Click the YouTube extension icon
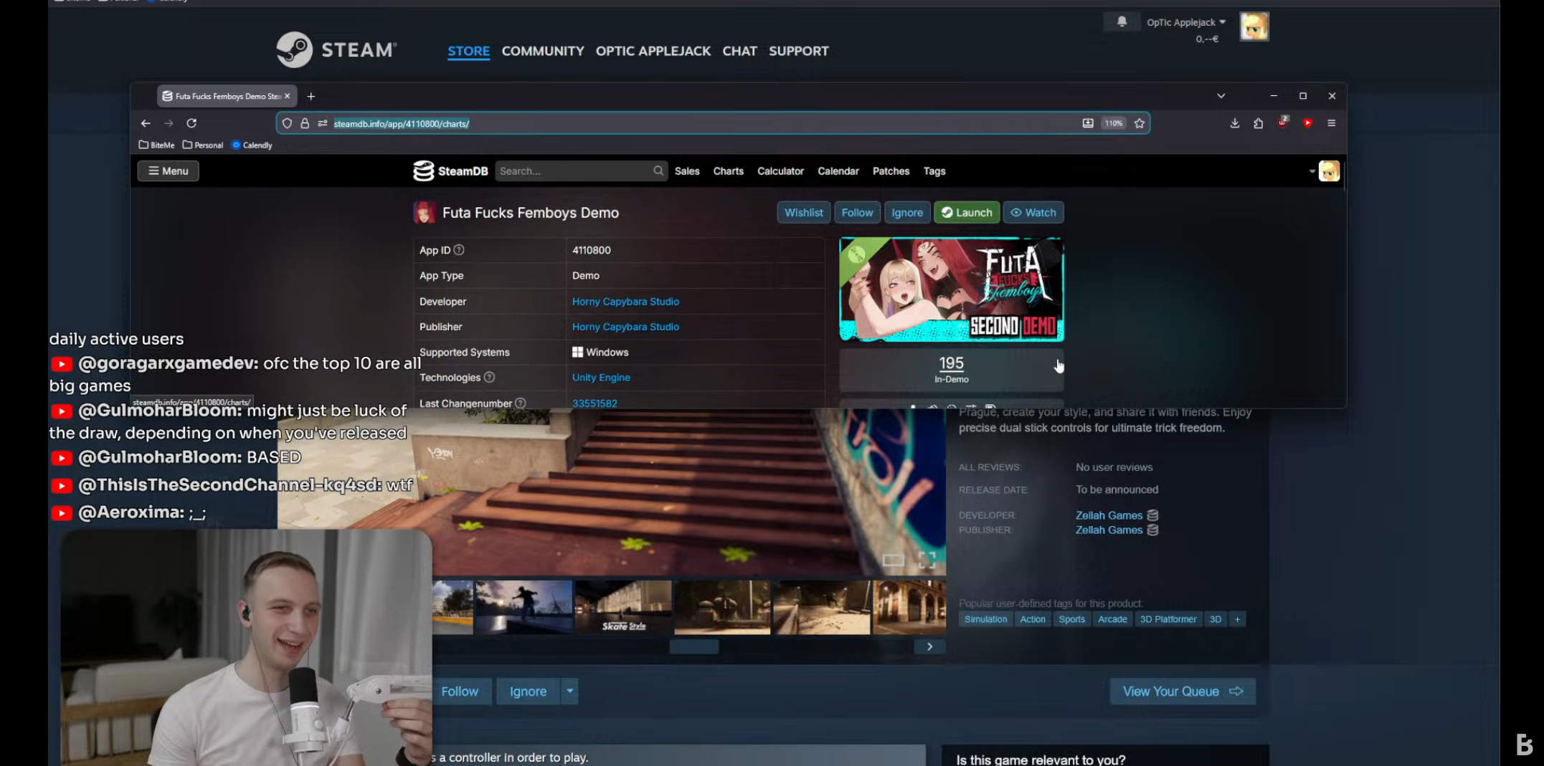Viewport: 1544px width, 766px height. coord(1308,123)
